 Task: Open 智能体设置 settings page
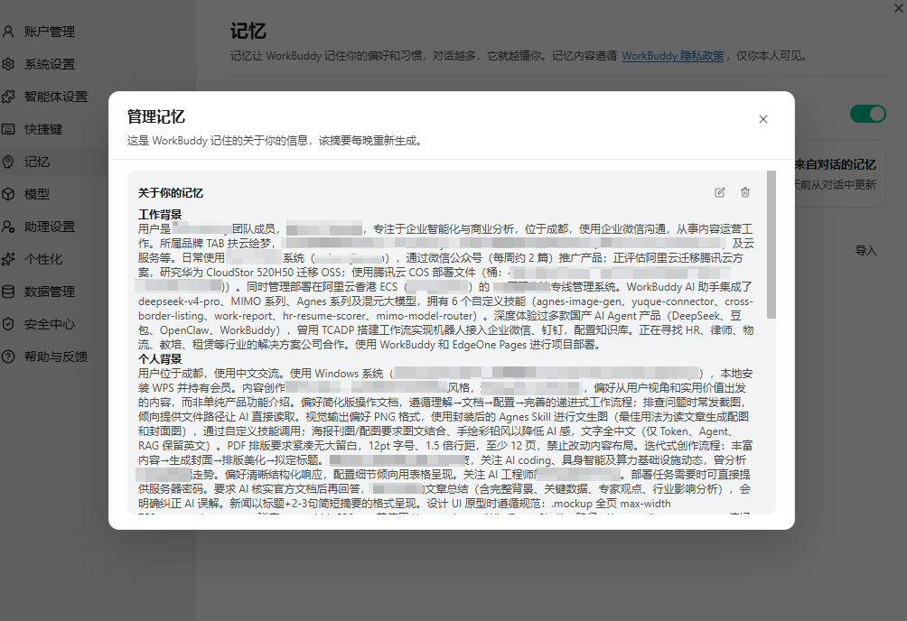point(55,97)
